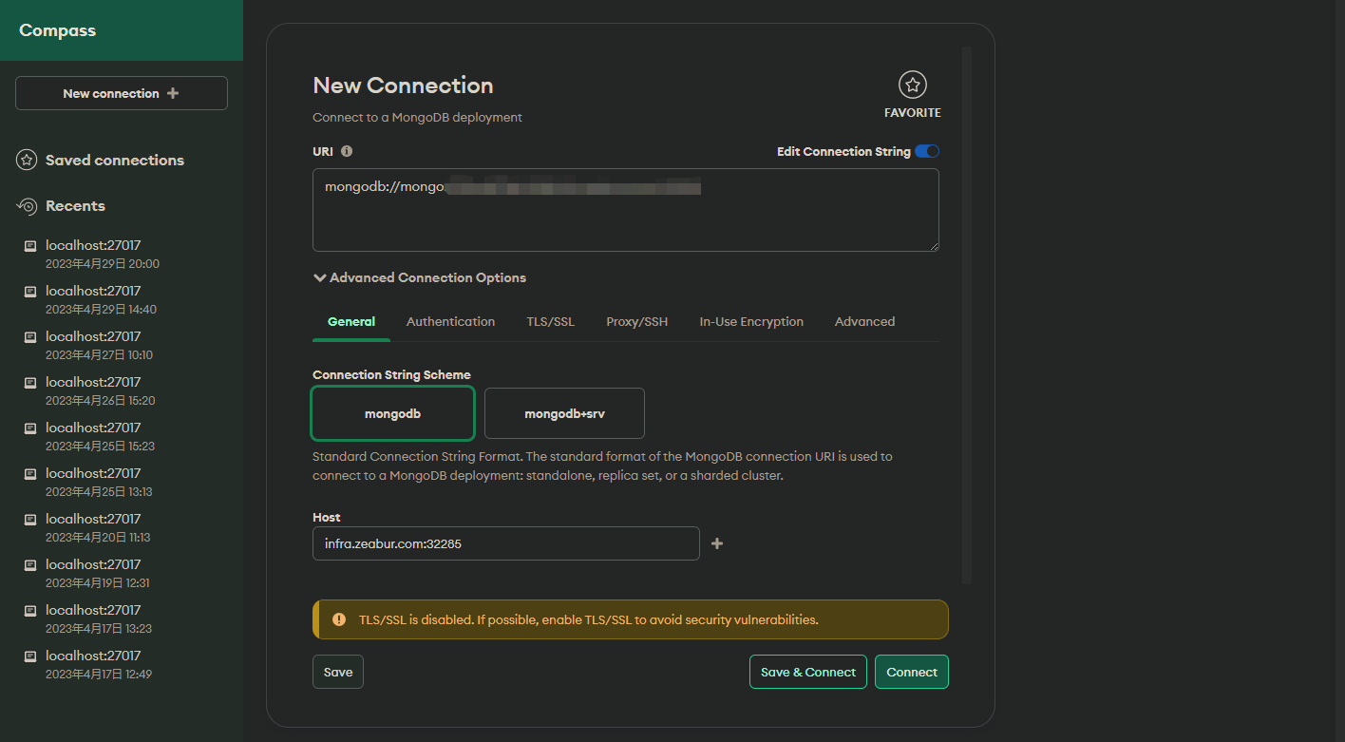This screenshot has height=742, width=1345.
Task: Click connection icon for 2023年4月26日 15:20 entry
Action: [x=30, y=383]
